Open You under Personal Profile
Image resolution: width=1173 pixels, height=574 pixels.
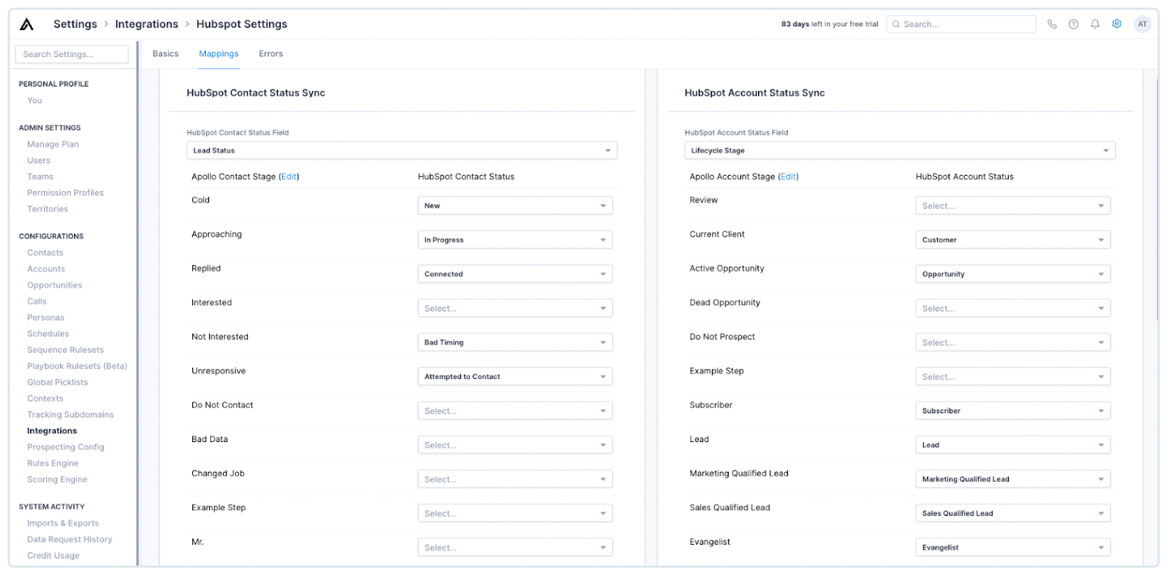[34, 100]
